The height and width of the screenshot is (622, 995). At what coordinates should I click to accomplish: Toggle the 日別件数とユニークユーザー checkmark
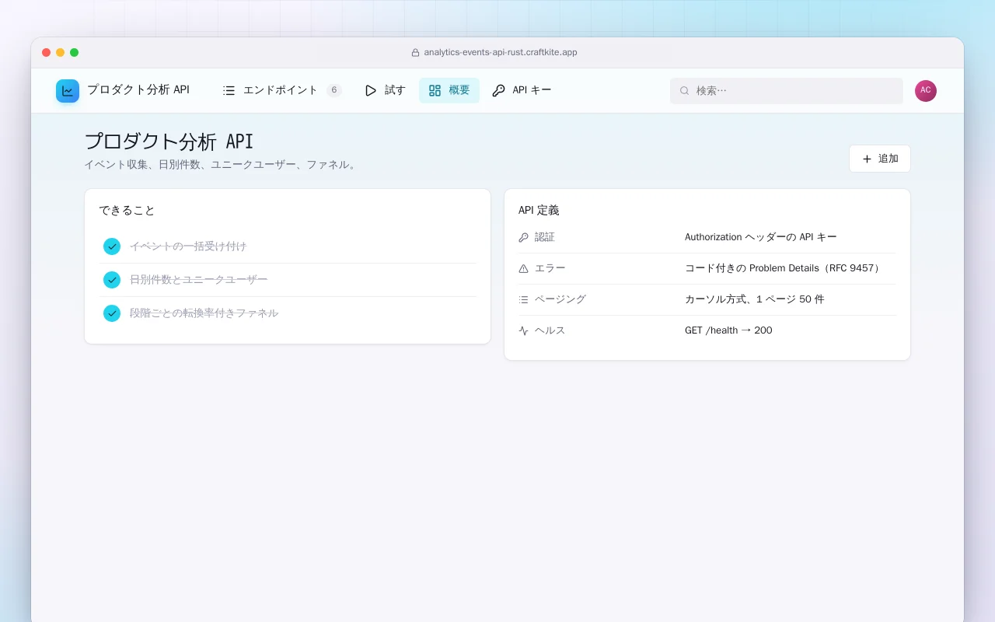112,280
